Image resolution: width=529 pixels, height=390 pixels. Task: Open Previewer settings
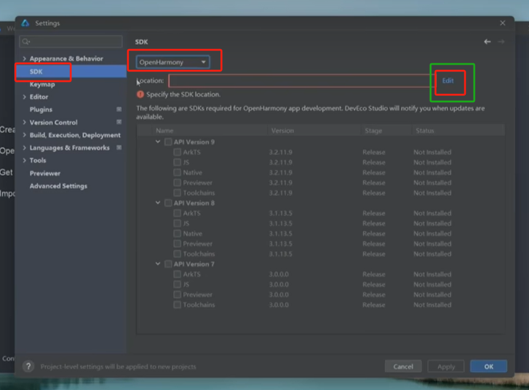point(45,173)
